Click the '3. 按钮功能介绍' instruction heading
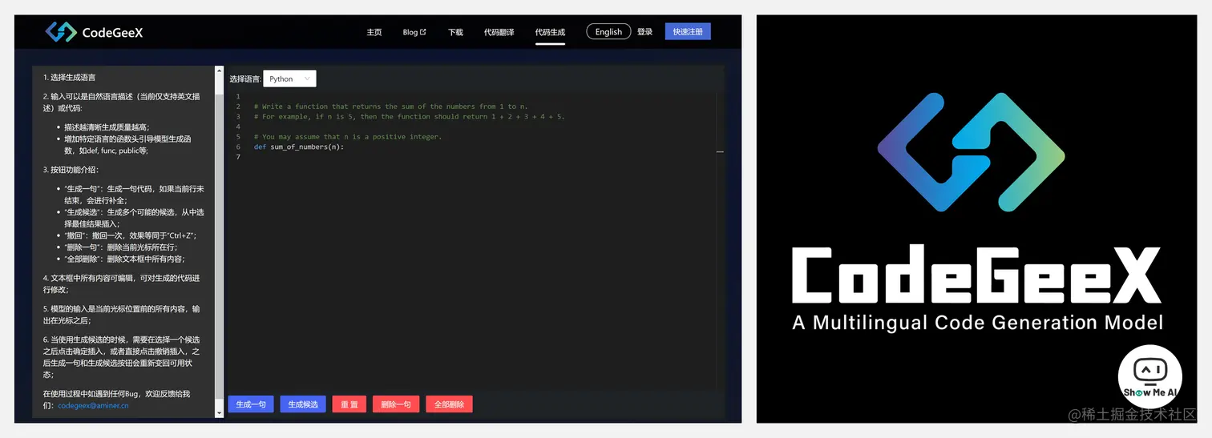 (71, 170)
